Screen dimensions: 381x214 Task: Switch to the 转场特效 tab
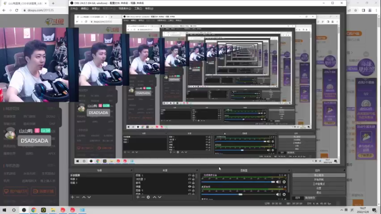click(x=310, y=198)
